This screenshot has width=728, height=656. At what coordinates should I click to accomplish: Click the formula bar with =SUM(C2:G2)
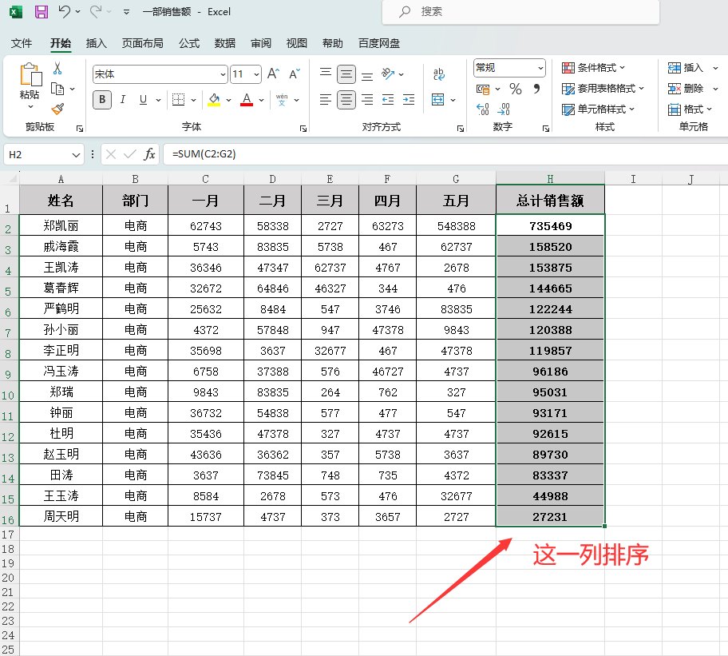point(445,154)
